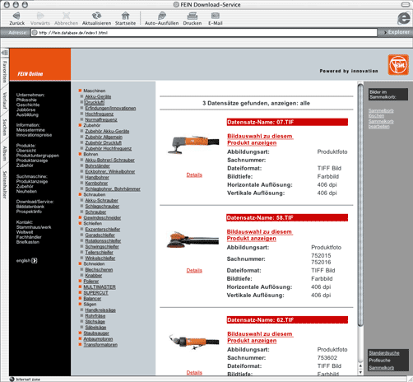This screenshot has width=413, height=382.
Task: Open Produktuntergruppen in left navigation
Action: pos(38,156)
